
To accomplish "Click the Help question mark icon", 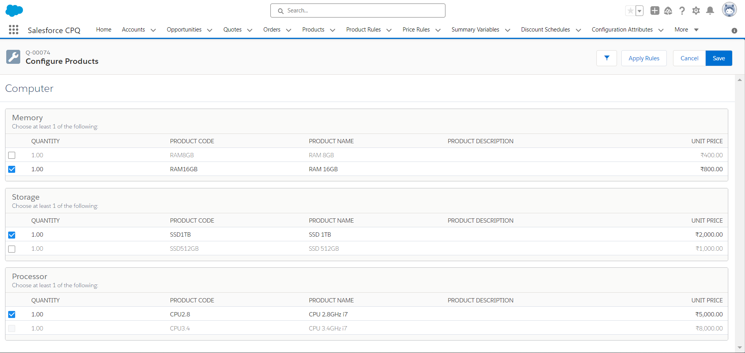I will point(682,11).
